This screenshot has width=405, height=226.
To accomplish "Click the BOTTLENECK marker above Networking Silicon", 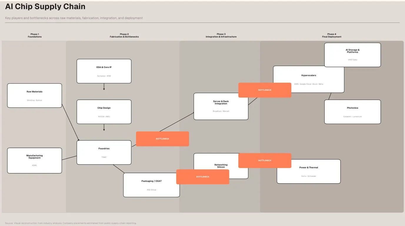I will tap(265, 160).
